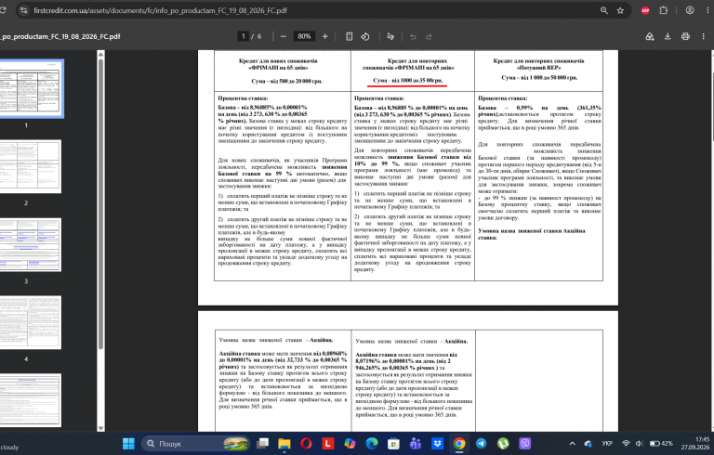Open uTorrent from the taskbar
The image size is (714, 455).
click(503, 443)
